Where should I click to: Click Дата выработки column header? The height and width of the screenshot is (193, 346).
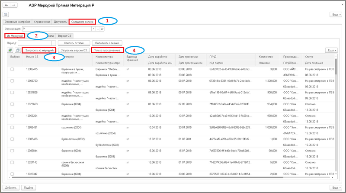158,57
